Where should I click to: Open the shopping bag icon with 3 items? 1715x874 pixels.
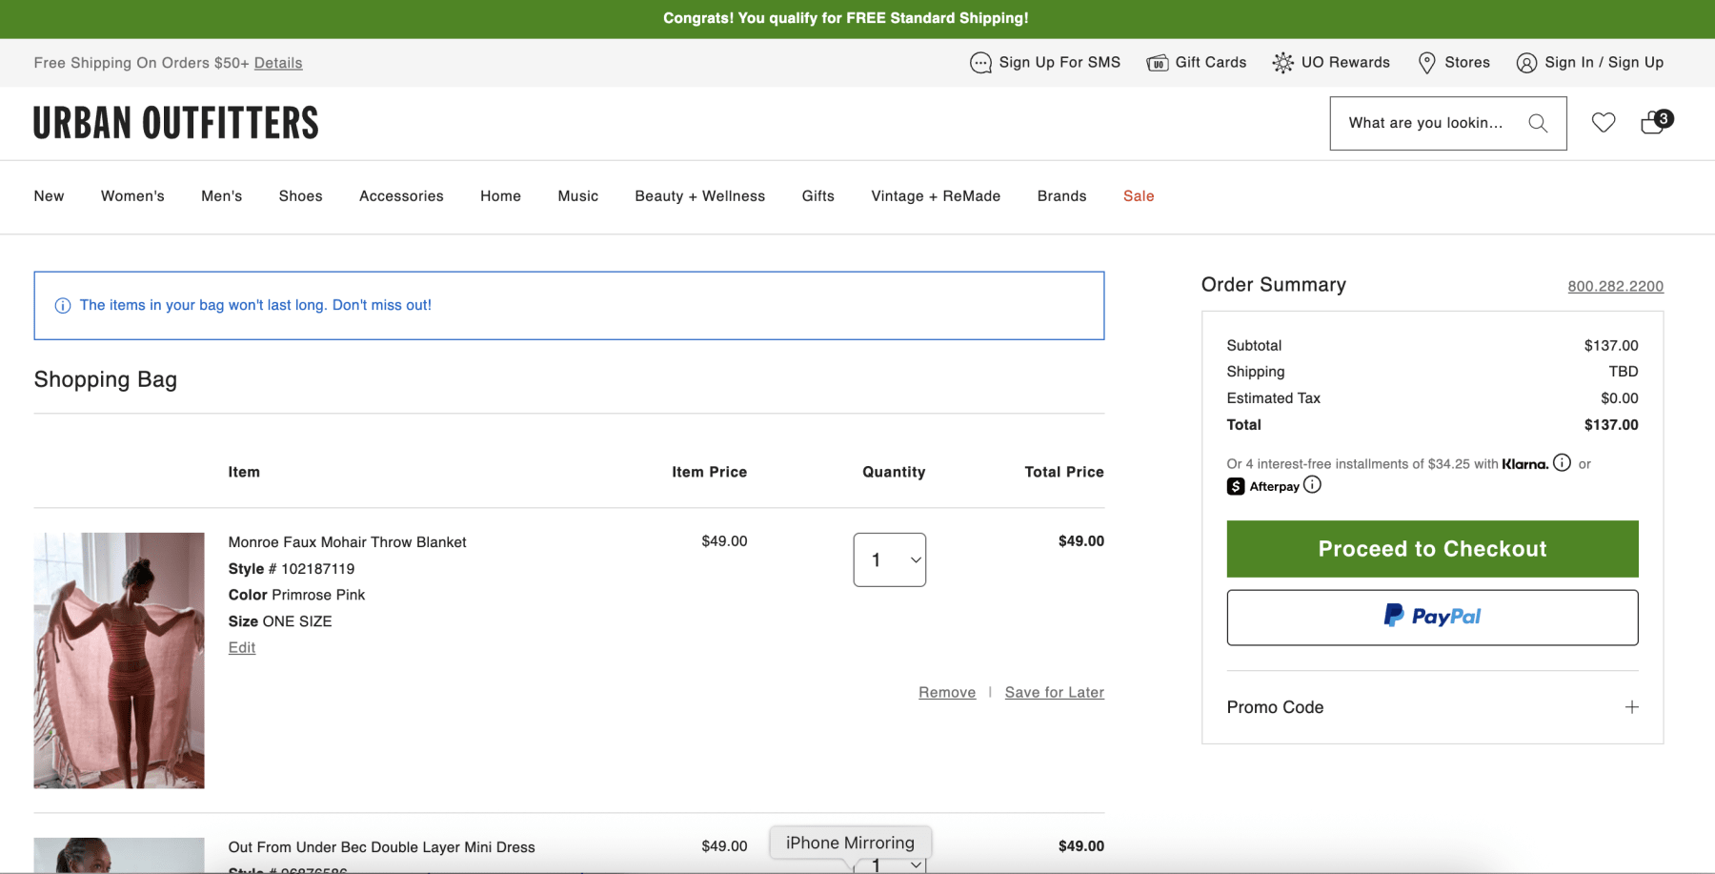click(x=1654, y=123)
